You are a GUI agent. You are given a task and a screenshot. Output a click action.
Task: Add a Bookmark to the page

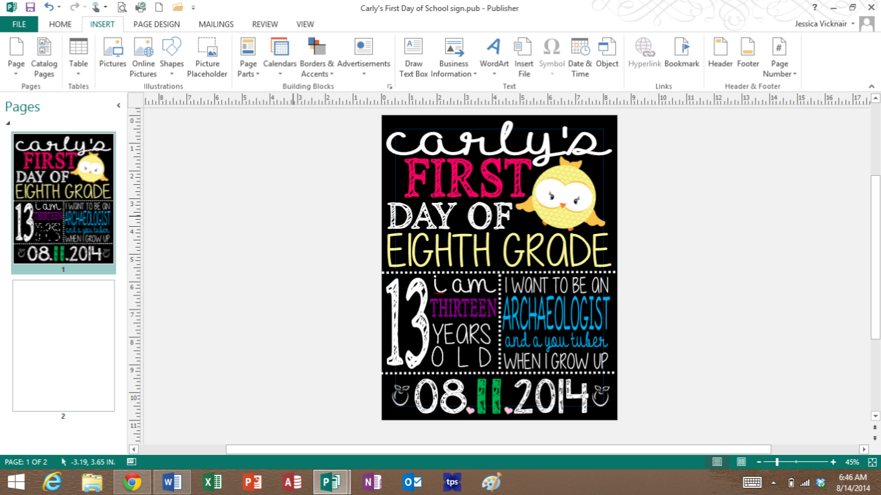coord(681,55)
